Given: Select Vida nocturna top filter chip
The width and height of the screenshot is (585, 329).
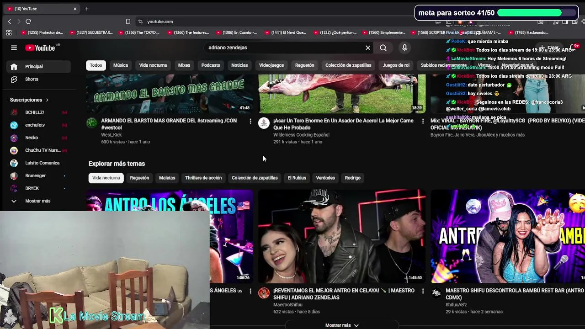Looking at the screenshot, I should point(153,65).
